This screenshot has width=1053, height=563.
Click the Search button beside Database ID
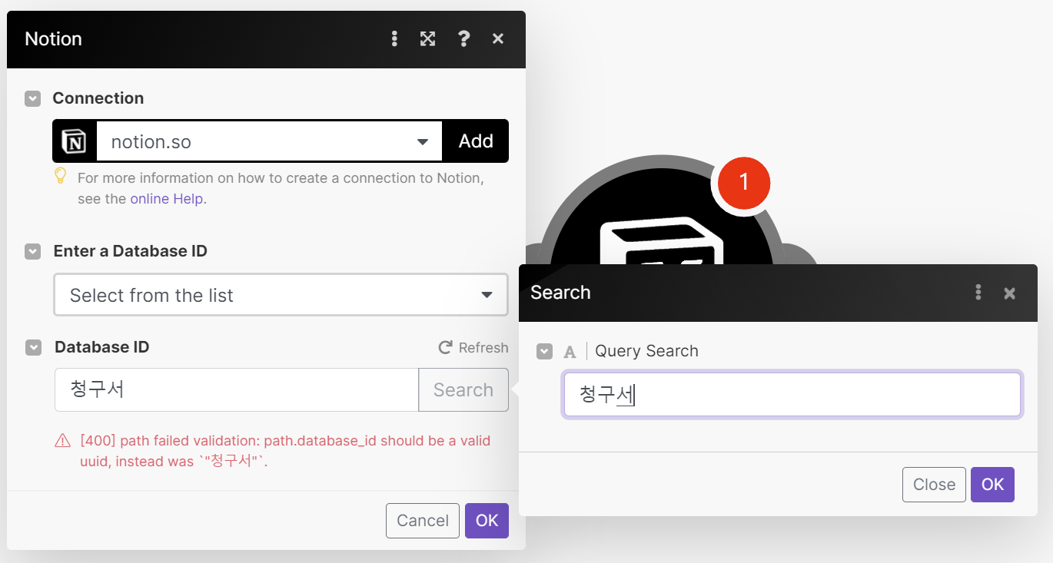463,390
